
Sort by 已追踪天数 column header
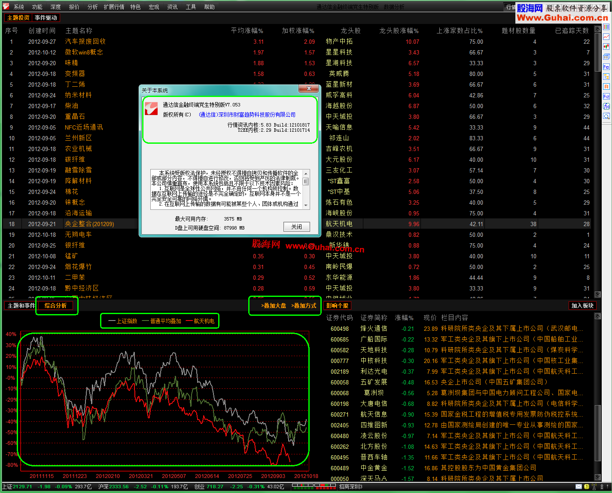coord(572,30)
